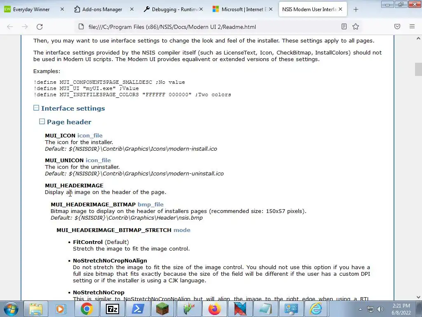Close the Debugging - Runtime tab
This screenshot has height=317, width=422.
tap(201, 9)
